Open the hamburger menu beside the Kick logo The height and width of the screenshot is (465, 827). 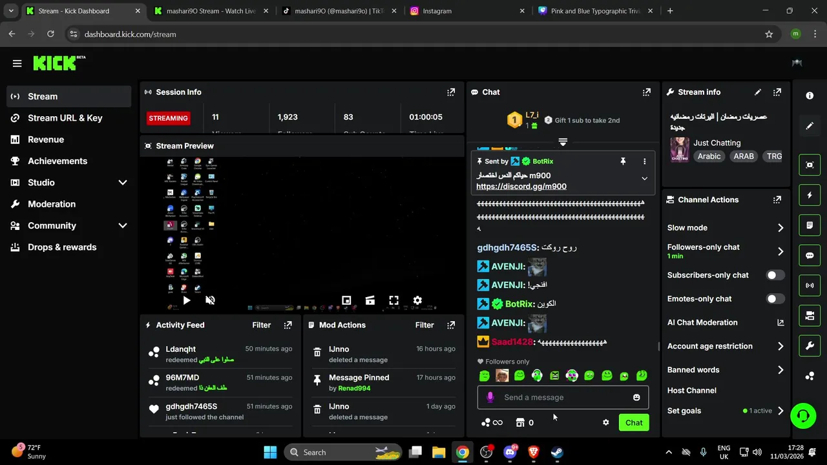point(17,63)
